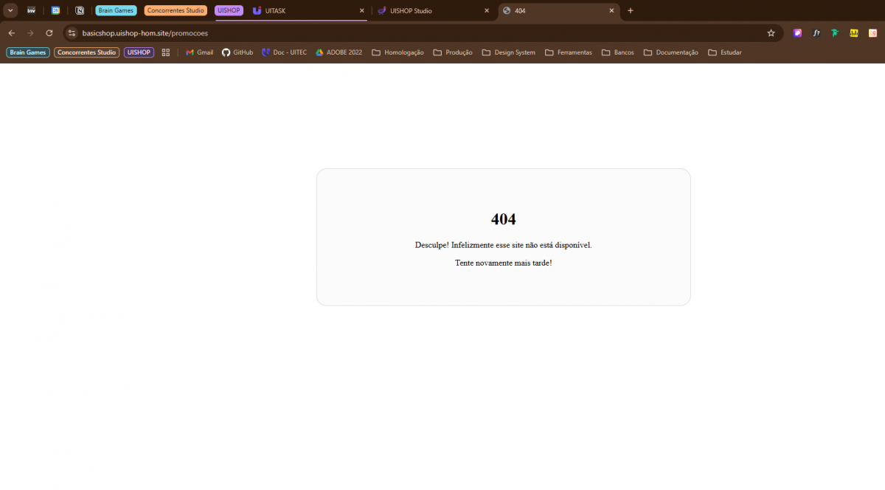
Task: Expand the tab search dropdown arrow
Action: click(x=11, y=11)
